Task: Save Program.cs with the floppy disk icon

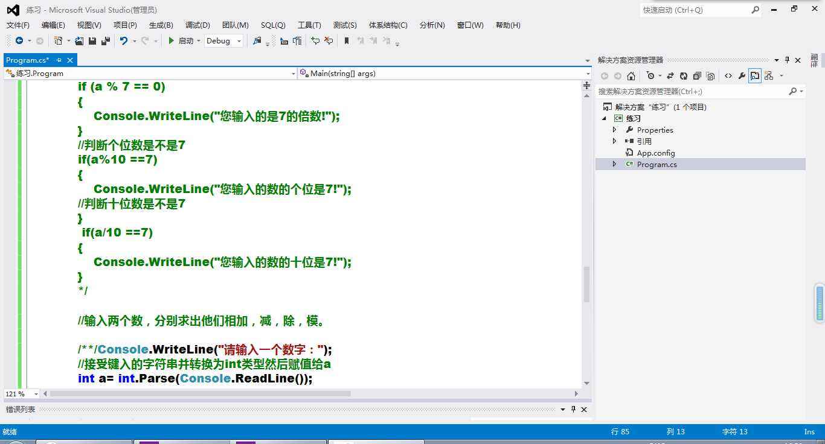Action: click(92, 41)
